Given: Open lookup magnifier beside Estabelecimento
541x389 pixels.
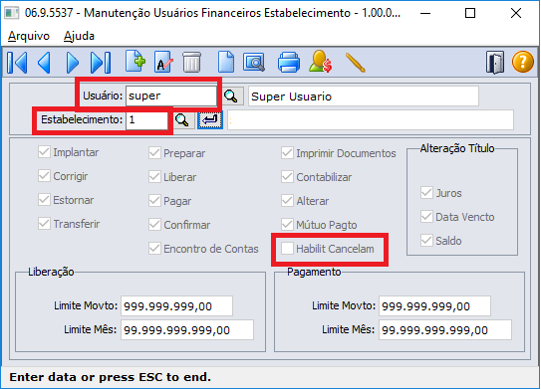Looking at the screenshot, I should coord(182,120).
